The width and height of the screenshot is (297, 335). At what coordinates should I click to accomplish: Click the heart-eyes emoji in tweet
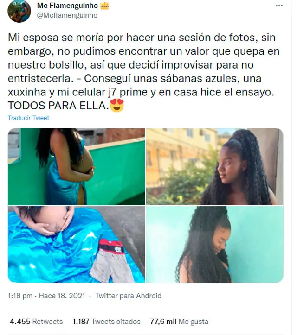(117, 105)
